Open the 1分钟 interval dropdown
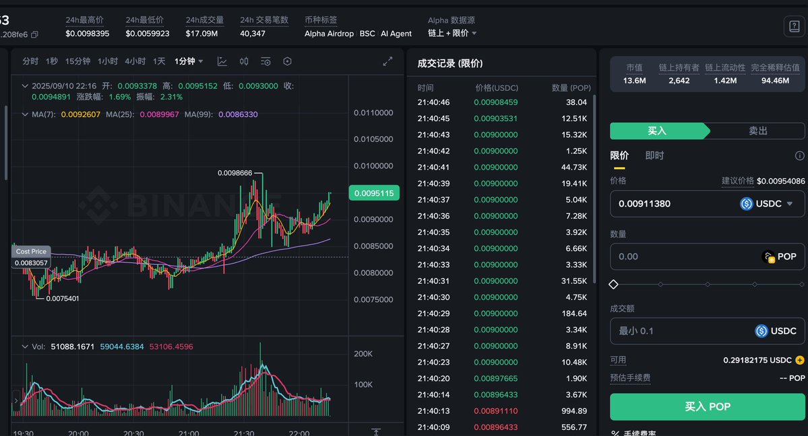Screen dimensions: 808x436 (x=189, y=61)
